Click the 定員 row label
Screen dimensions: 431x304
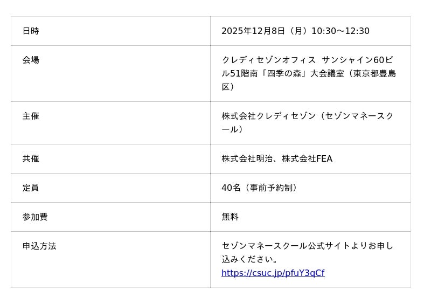31,188
